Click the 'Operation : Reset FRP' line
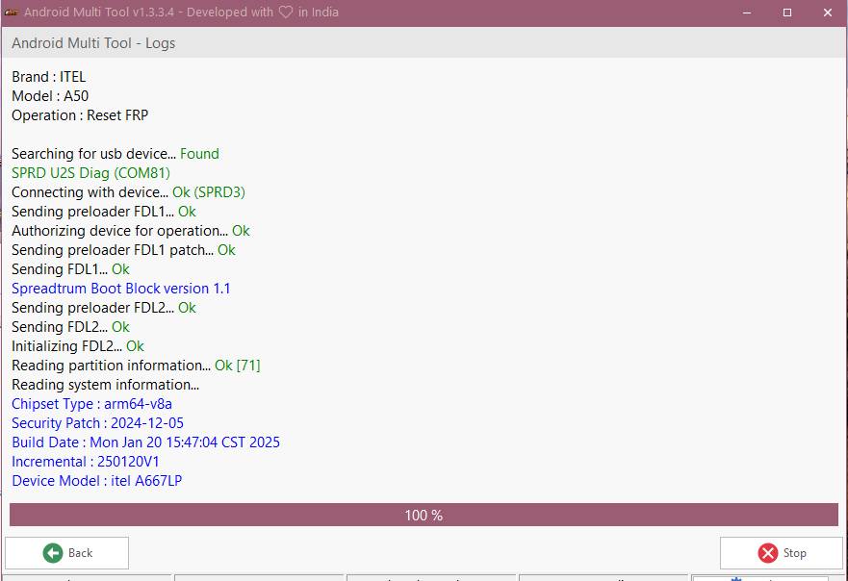Image resolution: width=848 pixels, height=581 pixels. point(80,115)
